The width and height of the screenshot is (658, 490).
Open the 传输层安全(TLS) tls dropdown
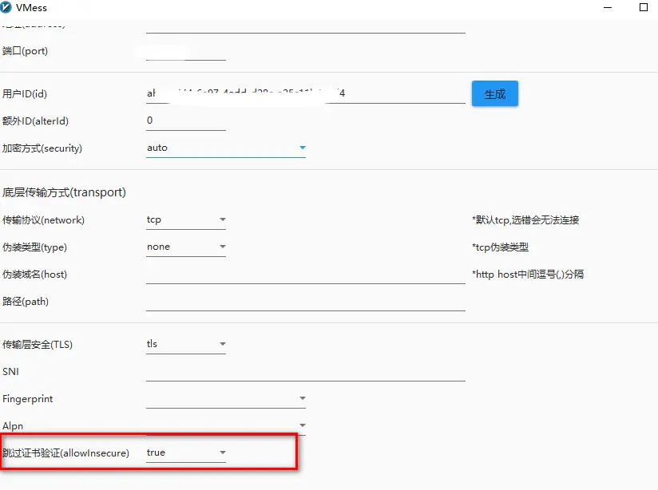[x=186, y=344]
